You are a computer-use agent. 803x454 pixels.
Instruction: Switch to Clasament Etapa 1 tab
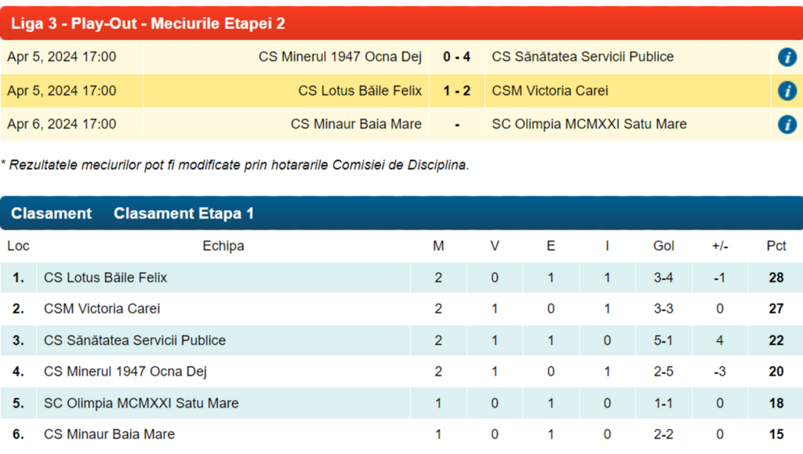click(183, 213)
